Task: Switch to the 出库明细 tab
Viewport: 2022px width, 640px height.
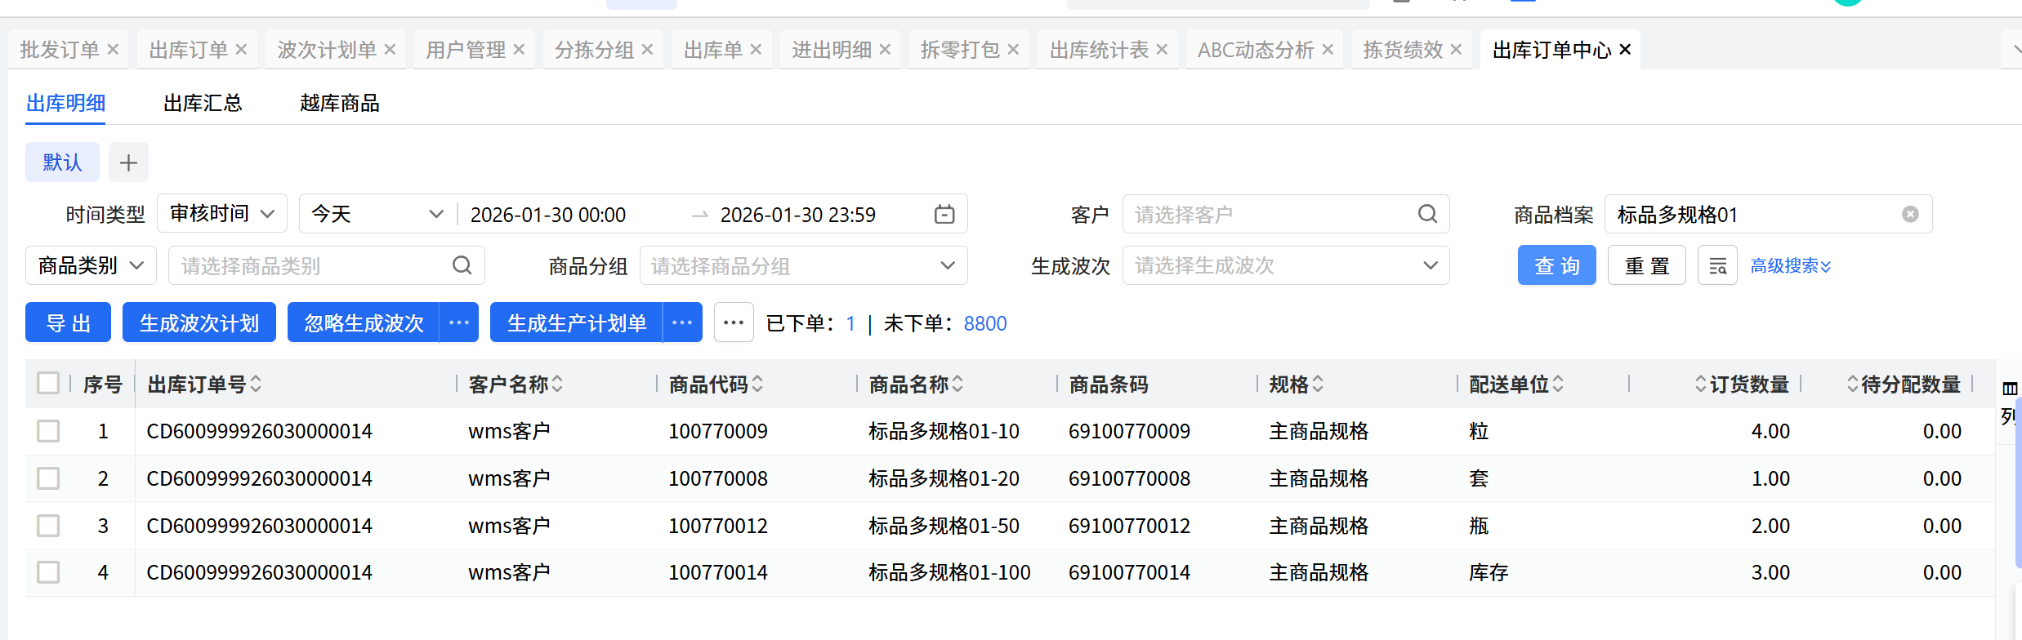Action: [x=65, y=103]
